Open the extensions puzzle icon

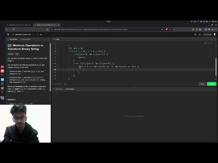197,30
